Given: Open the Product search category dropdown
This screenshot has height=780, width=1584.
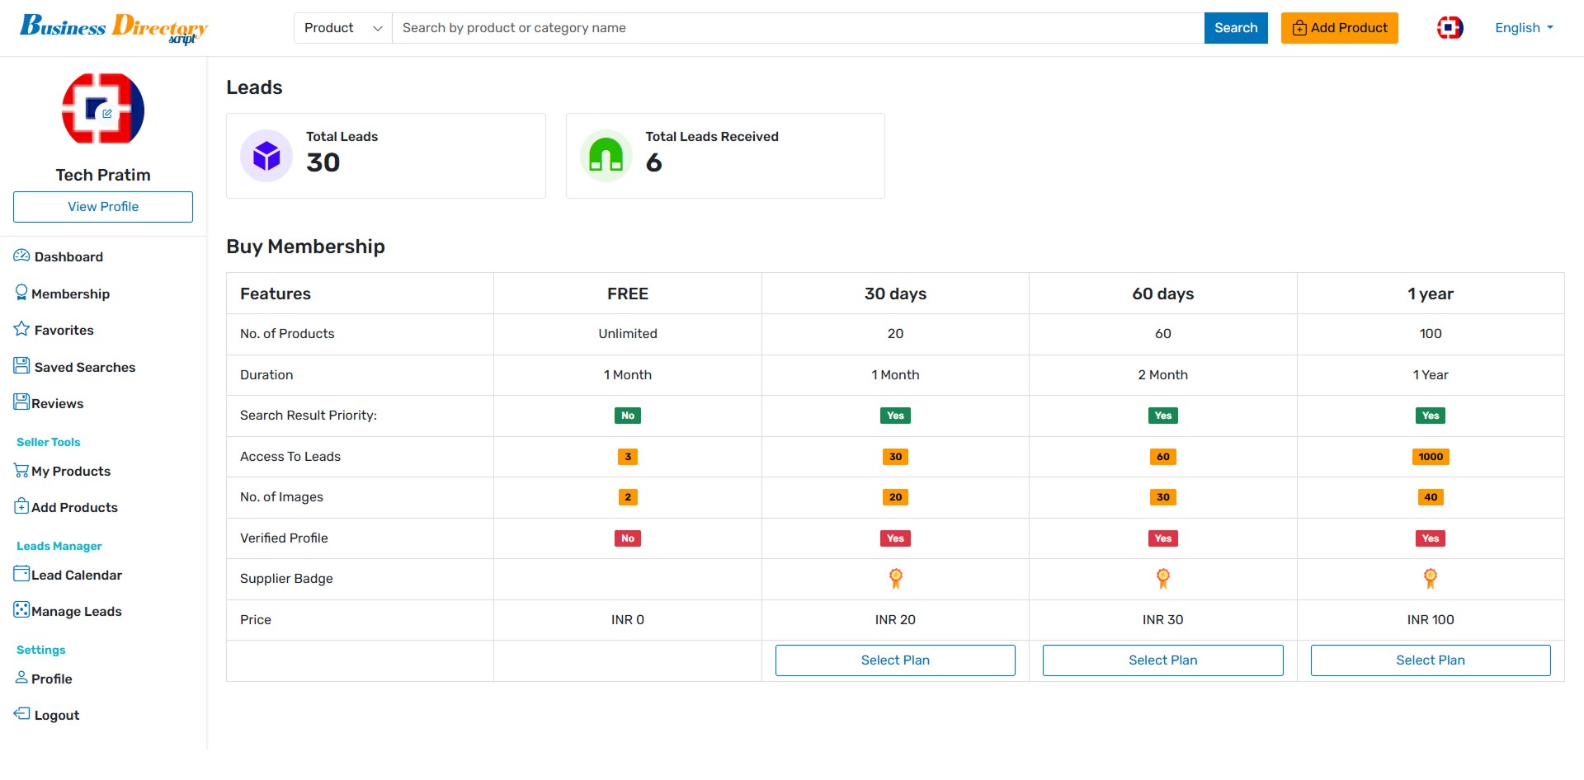Looking at the screenshot, I should 342,27.
